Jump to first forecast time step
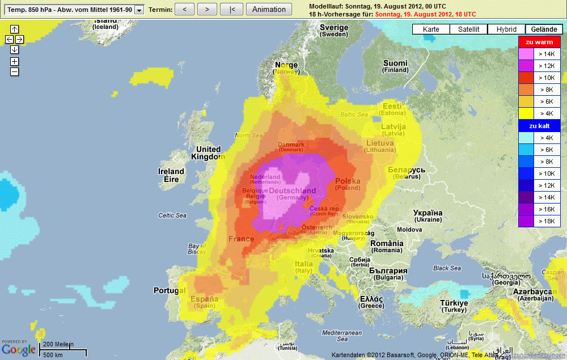 [231, 10]
